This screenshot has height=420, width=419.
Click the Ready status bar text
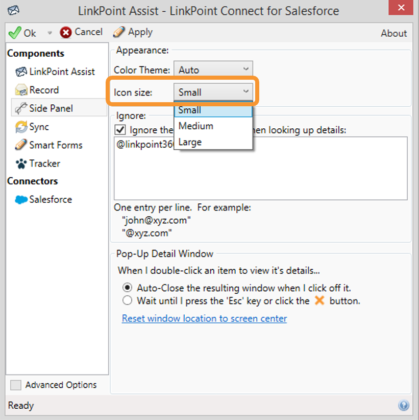(x=21, y=406)
